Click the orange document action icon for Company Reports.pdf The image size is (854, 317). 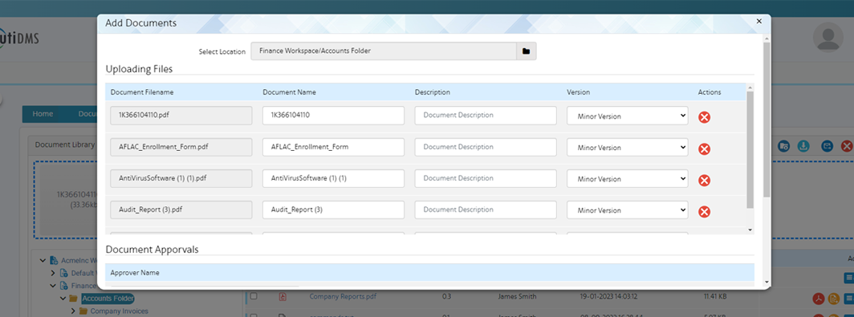833,299
